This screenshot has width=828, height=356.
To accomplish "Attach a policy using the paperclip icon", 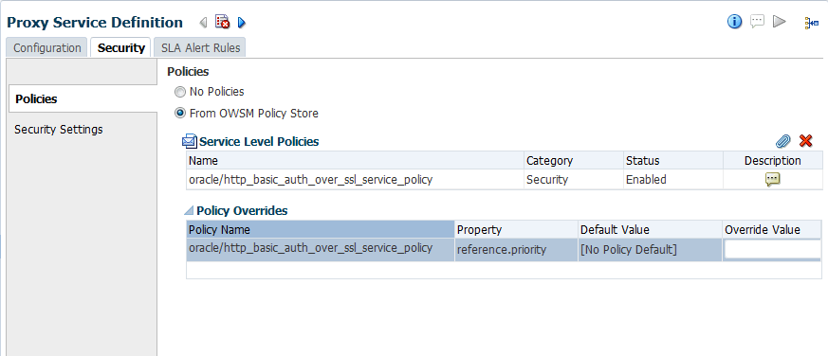I will click(783, 141).
